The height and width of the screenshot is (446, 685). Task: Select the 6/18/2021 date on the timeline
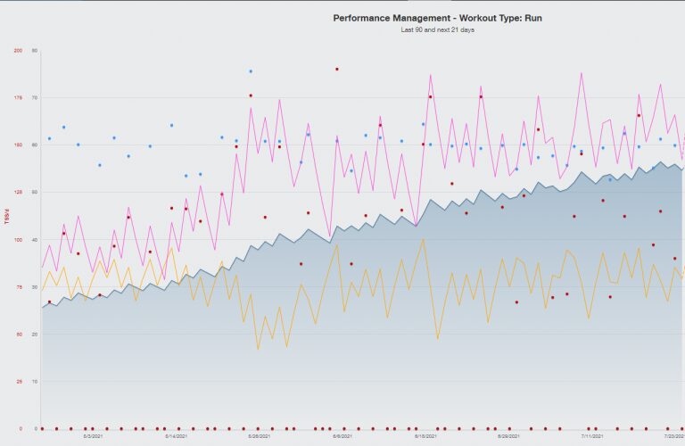(425, 436)
